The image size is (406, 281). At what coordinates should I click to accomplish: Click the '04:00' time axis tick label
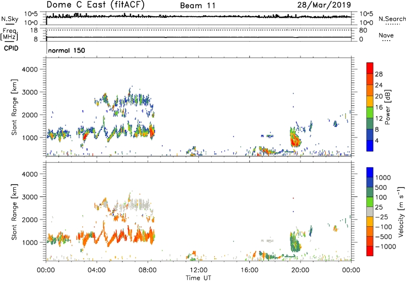click(96, 270)
